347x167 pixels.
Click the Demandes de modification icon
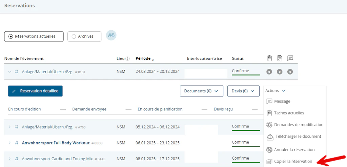tap(269, 125)
